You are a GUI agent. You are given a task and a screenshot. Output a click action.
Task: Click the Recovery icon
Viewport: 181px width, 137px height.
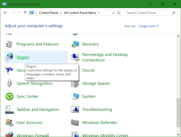[75, 44]
